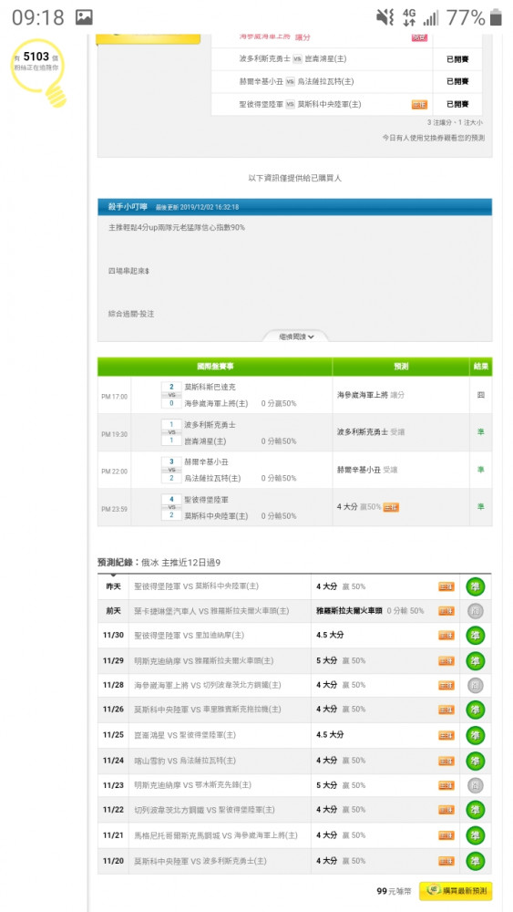This screenshot has height=912, width=513.
Task: Click green 準 result icon in 11/20 row
Action: (476, 861)
